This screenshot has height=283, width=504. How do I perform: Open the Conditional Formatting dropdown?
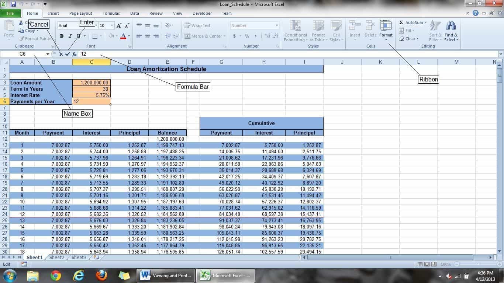296,31
